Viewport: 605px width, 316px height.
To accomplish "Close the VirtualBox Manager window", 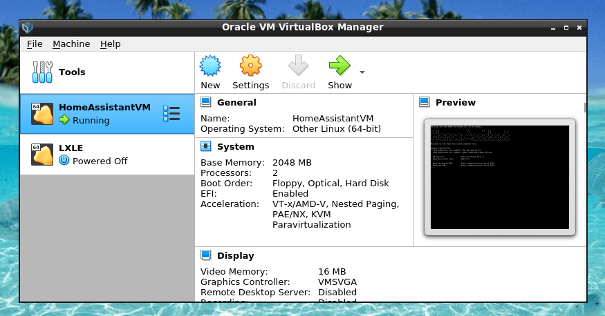I will point(579,28).
